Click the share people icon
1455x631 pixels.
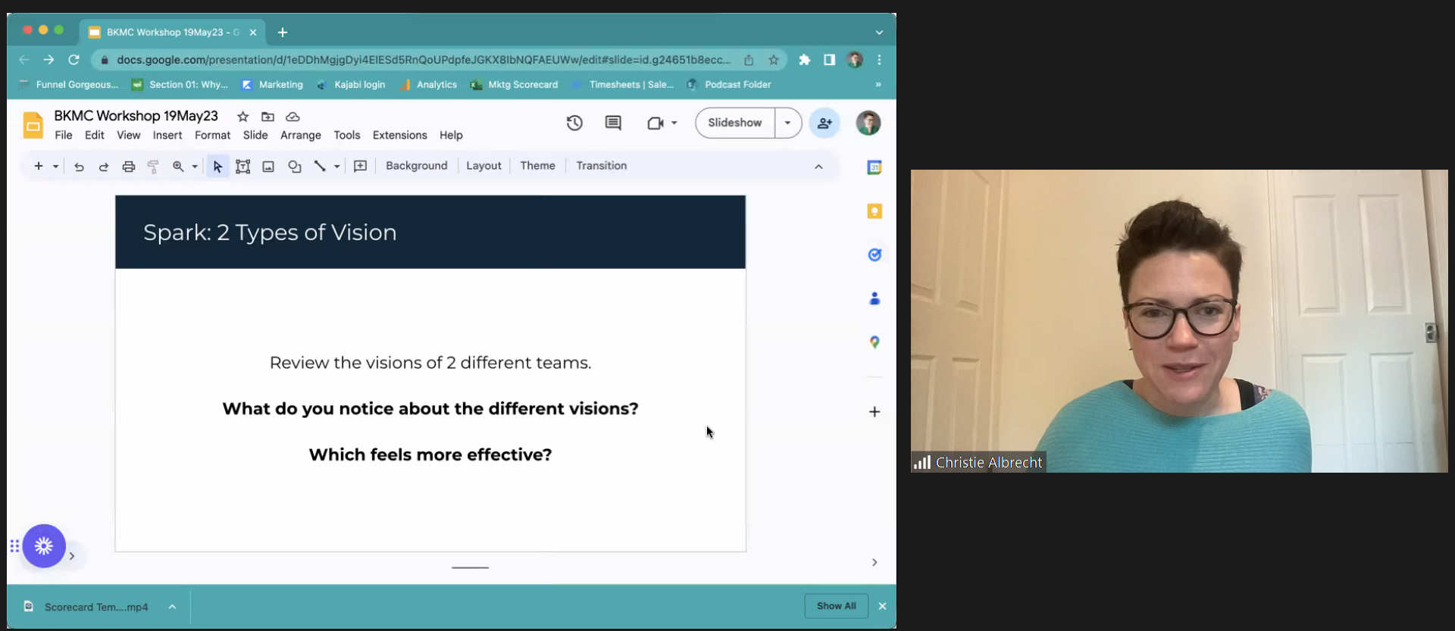[824, 123]
